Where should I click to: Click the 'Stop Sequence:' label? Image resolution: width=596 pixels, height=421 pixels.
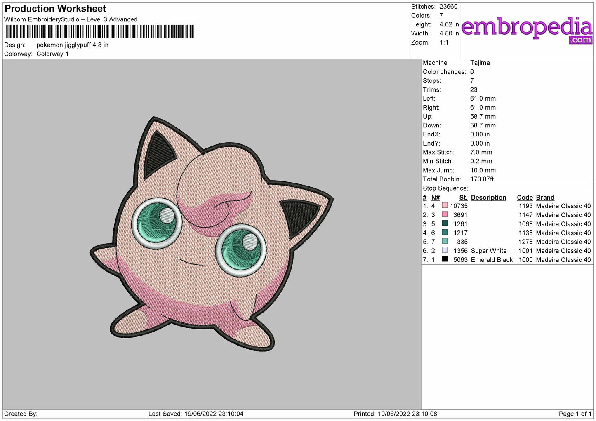click(445, 188)
